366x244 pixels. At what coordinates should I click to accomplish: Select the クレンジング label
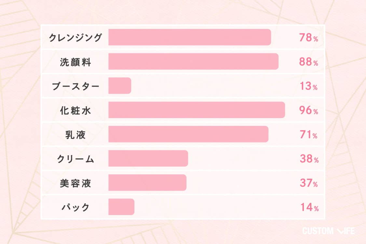75,38
